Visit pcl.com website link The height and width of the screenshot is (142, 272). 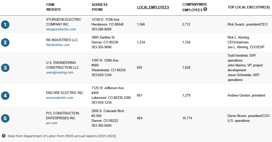pos(52,123)
